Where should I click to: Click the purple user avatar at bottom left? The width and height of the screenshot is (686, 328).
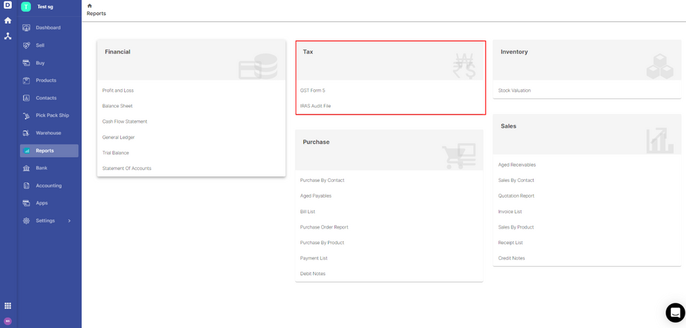(x=8, y=321)
